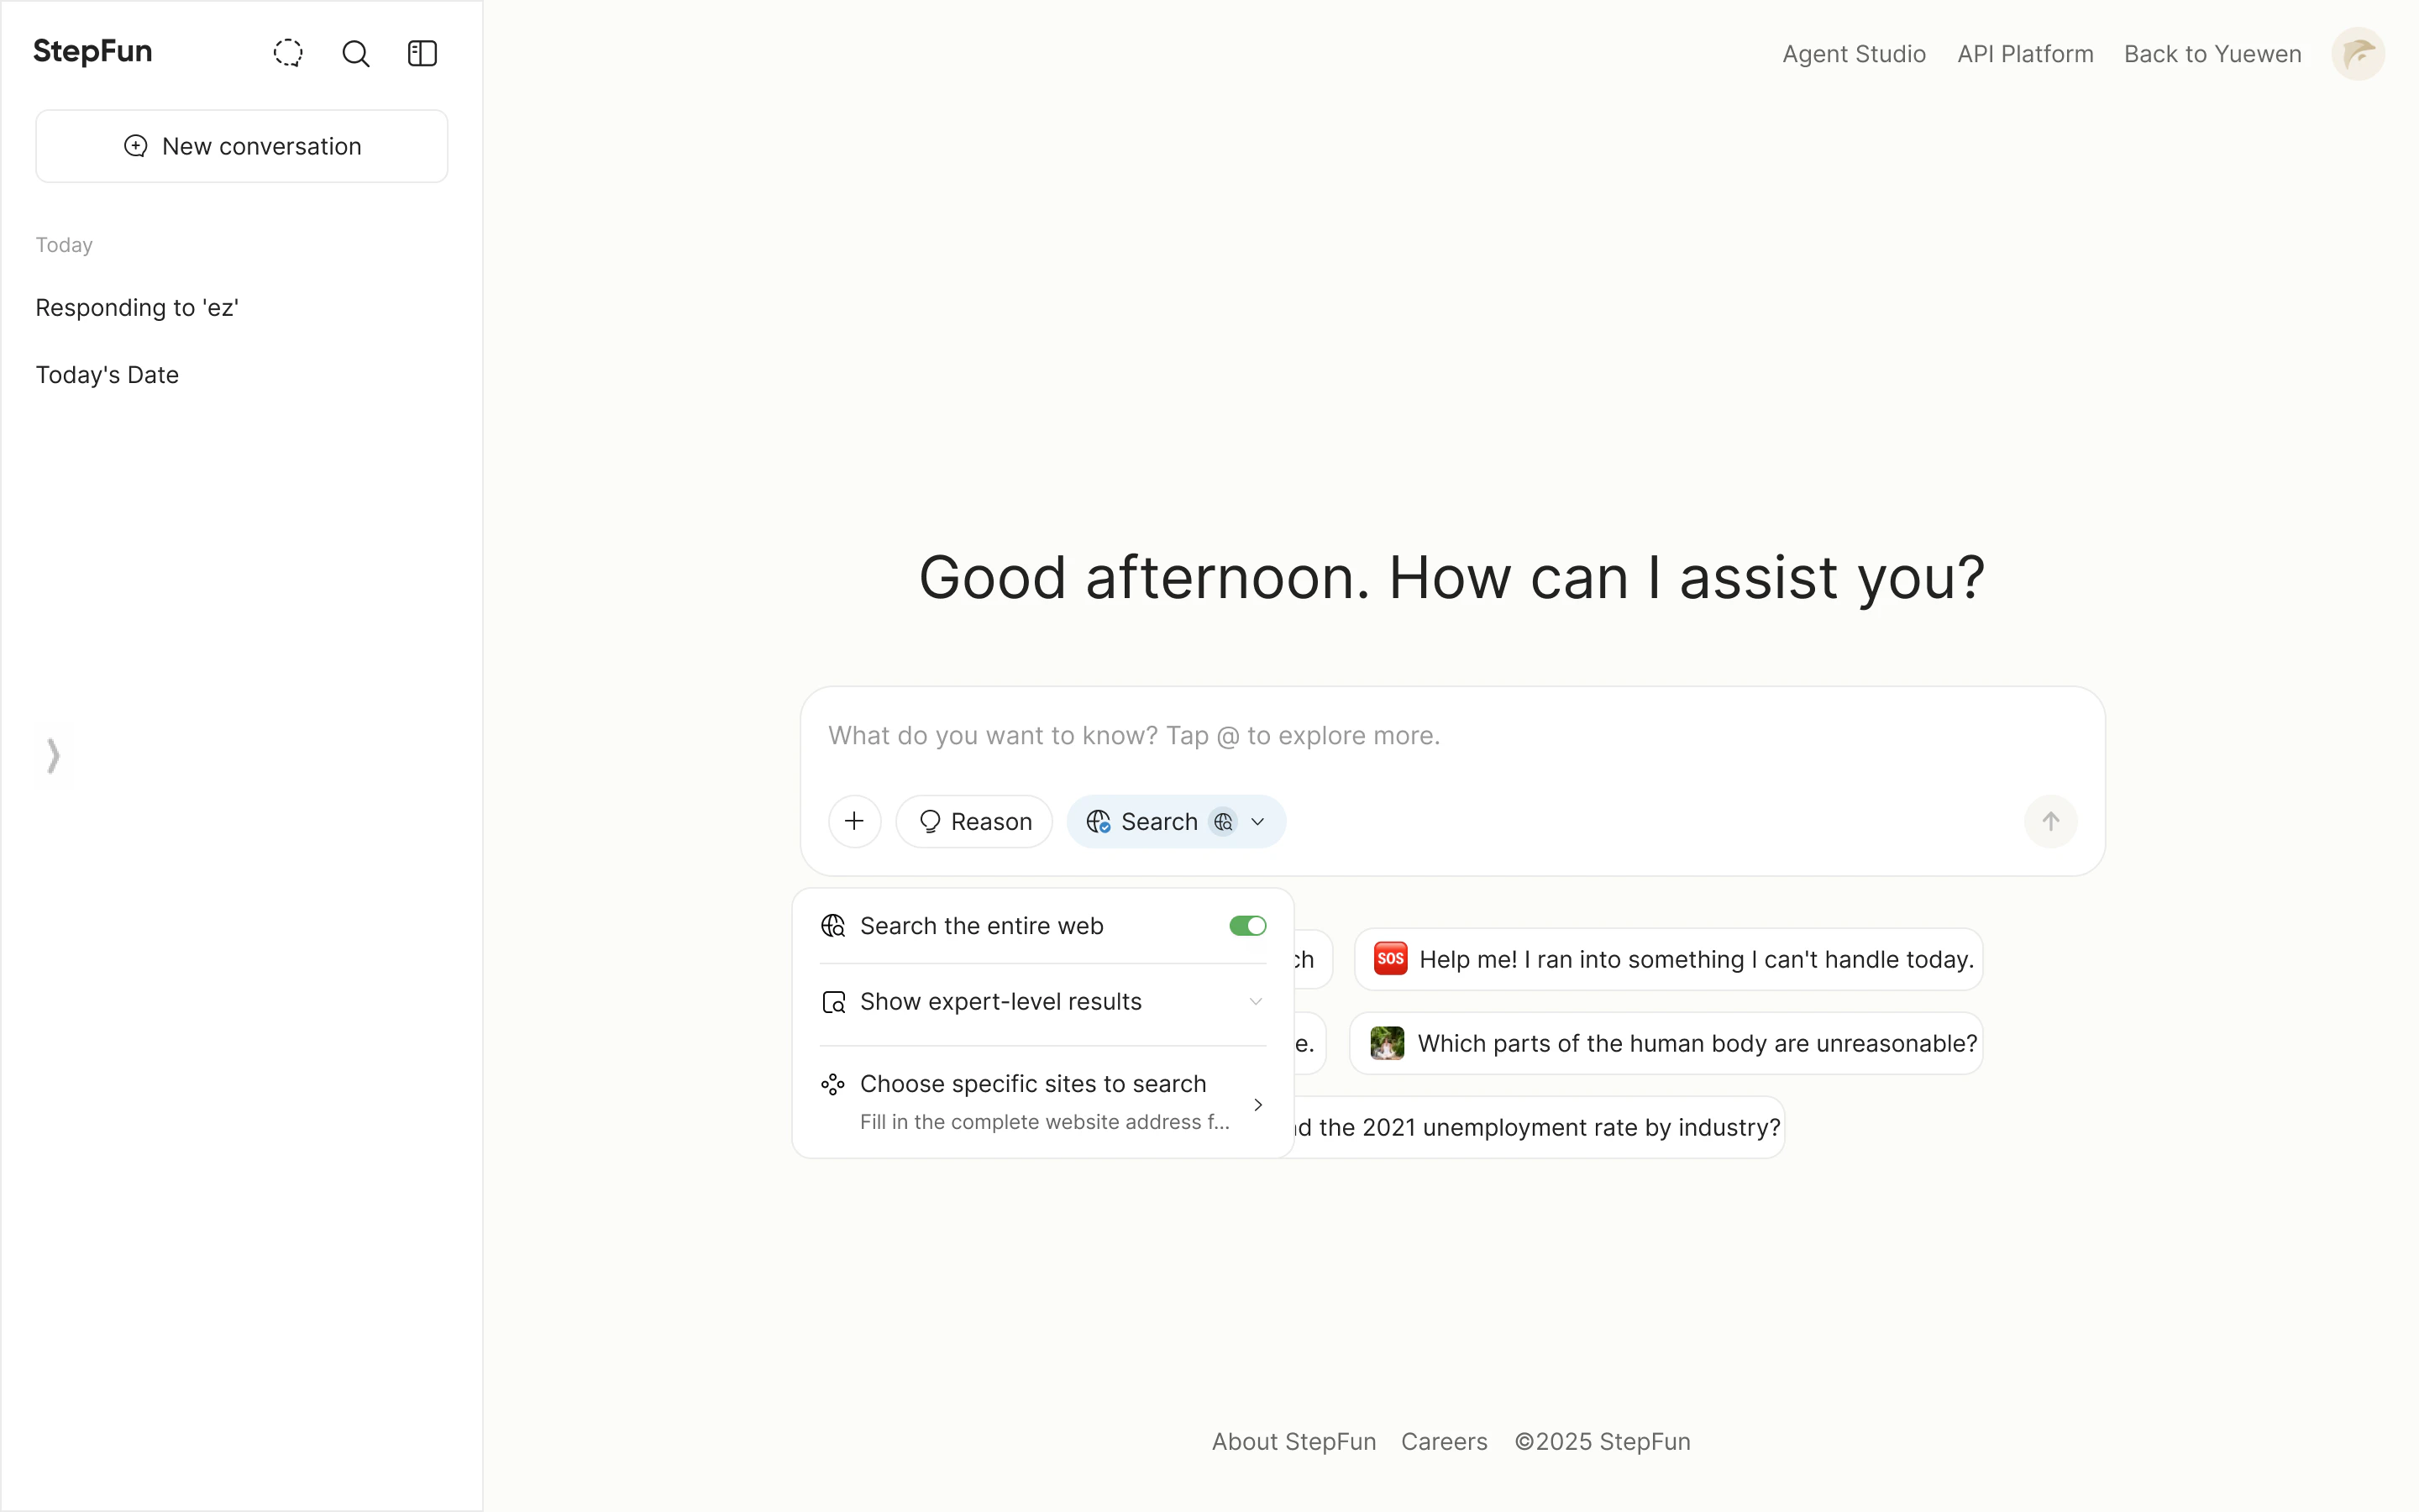
Task: Turn off Search the entire web switch
Action: point(1247,926)
